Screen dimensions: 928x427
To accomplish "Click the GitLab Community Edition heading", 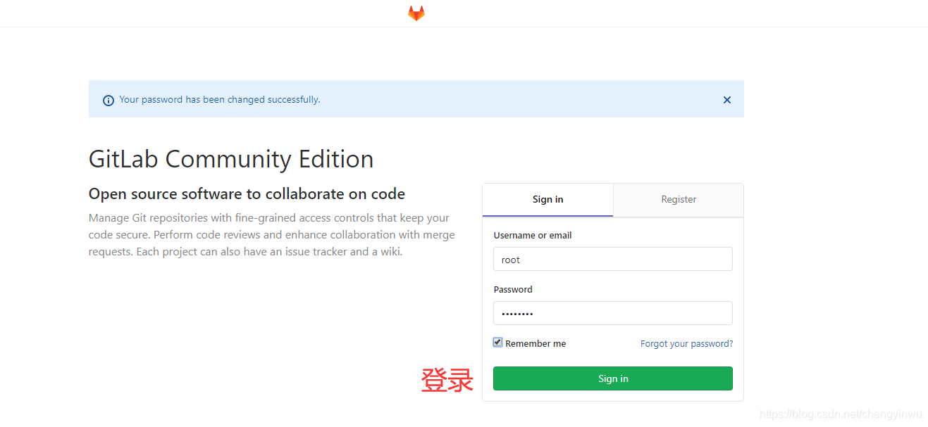I will (x=231, y=160).
